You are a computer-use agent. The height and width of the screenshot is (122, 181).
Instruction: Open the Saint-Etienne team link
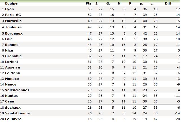[x=17, y=113]
